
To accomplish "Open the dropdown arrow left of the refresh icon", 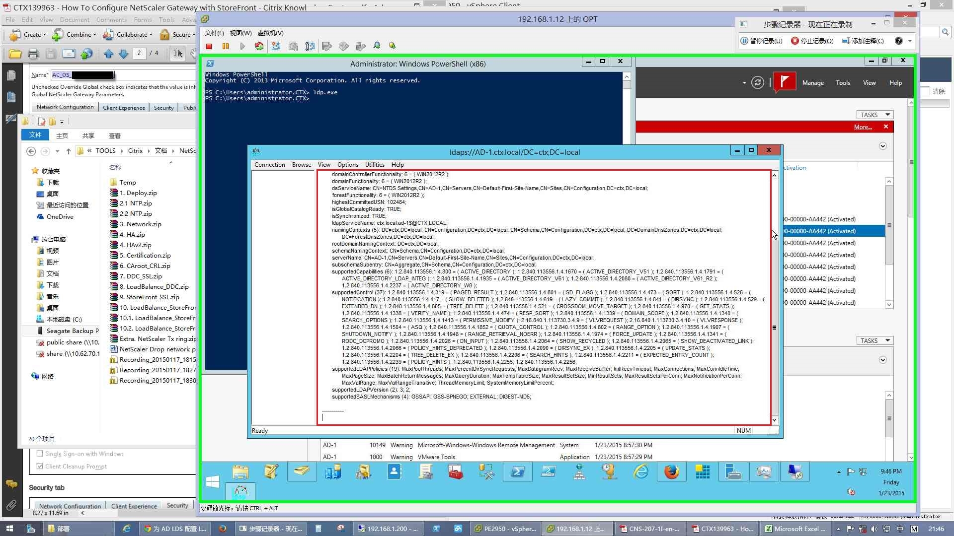I will tap(744, 83).
